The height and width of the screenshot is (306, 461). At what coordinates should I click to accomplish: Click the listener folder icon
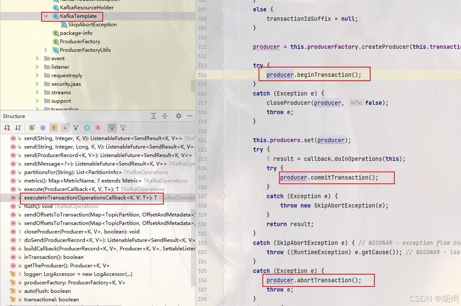pos(47,67)
